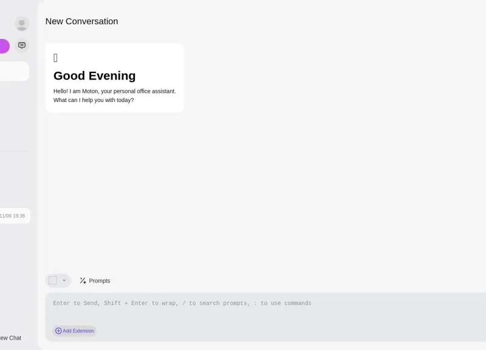This screenshot has width=486, height=350.
Task: Click the purple pill button in sidebar
Action: click(4, 46)
